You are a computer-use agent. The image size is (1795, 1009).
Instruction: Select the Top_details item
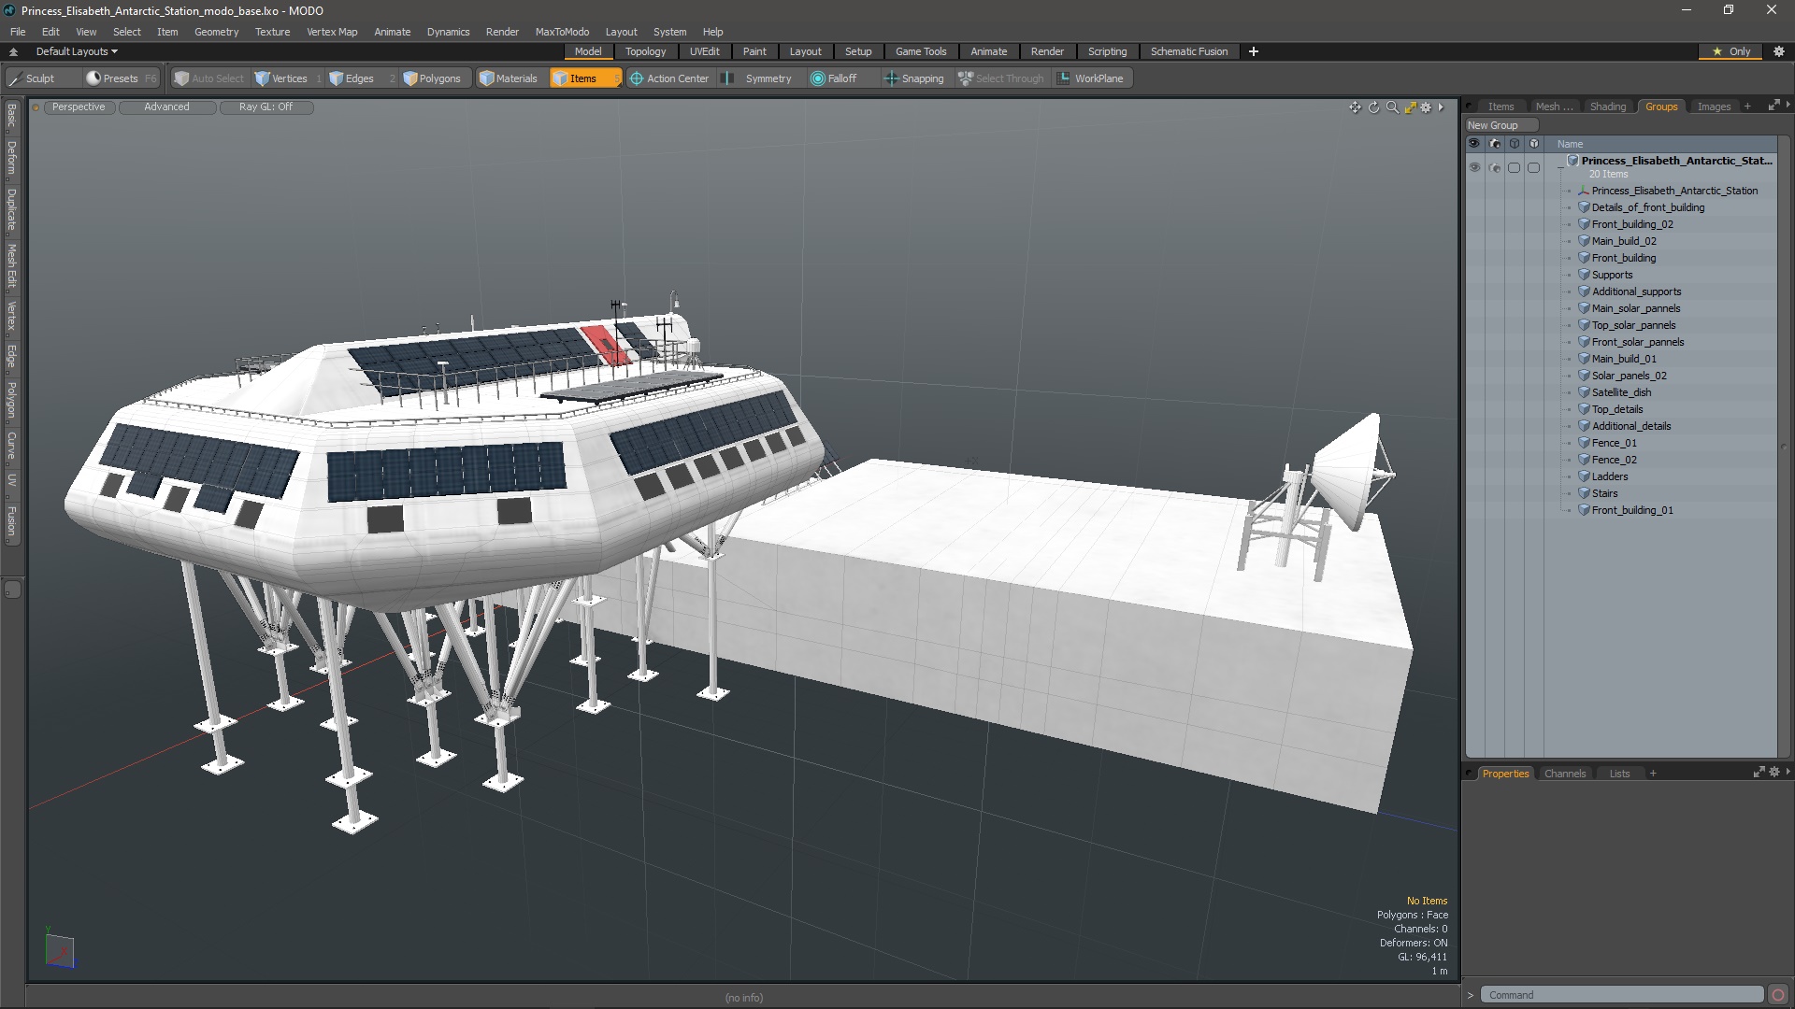1617,409
